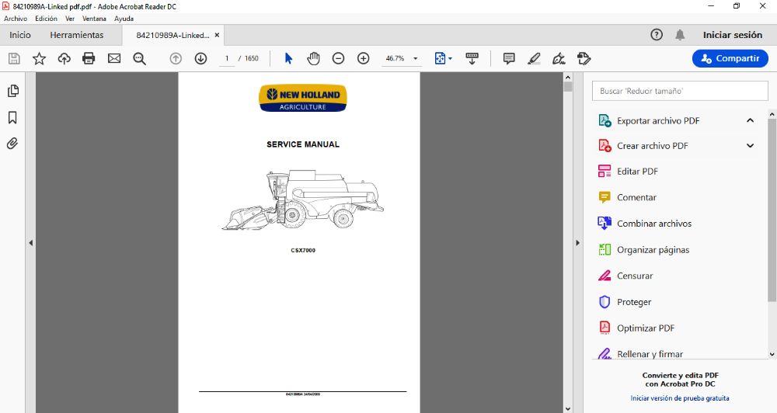Collapse the left navigation pane arrow
The width and height of the screenshot is (777, 413).
click(x=31, y=243)
